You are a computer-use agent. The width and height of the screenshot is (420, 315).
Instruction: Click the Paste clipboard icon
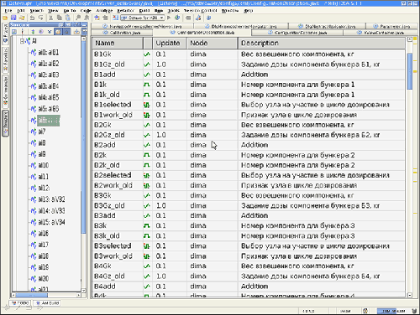[x=67, y=18]
